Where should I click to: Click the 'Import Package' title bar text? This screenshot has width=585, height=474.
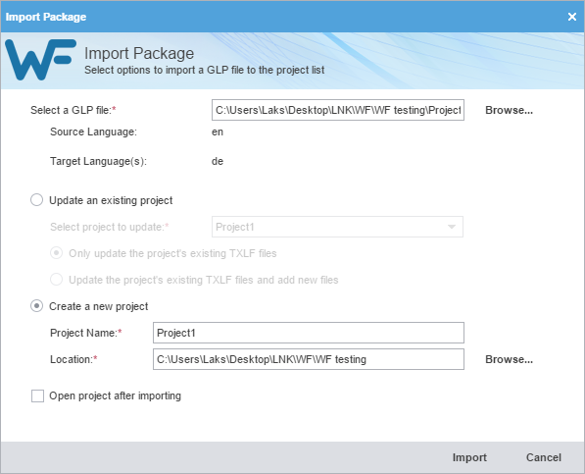(46, 17)
